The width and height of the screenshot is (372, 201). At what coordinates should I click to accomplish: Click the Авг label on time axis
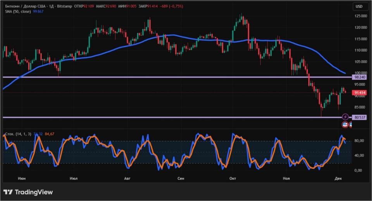click(x=127, y=178)
